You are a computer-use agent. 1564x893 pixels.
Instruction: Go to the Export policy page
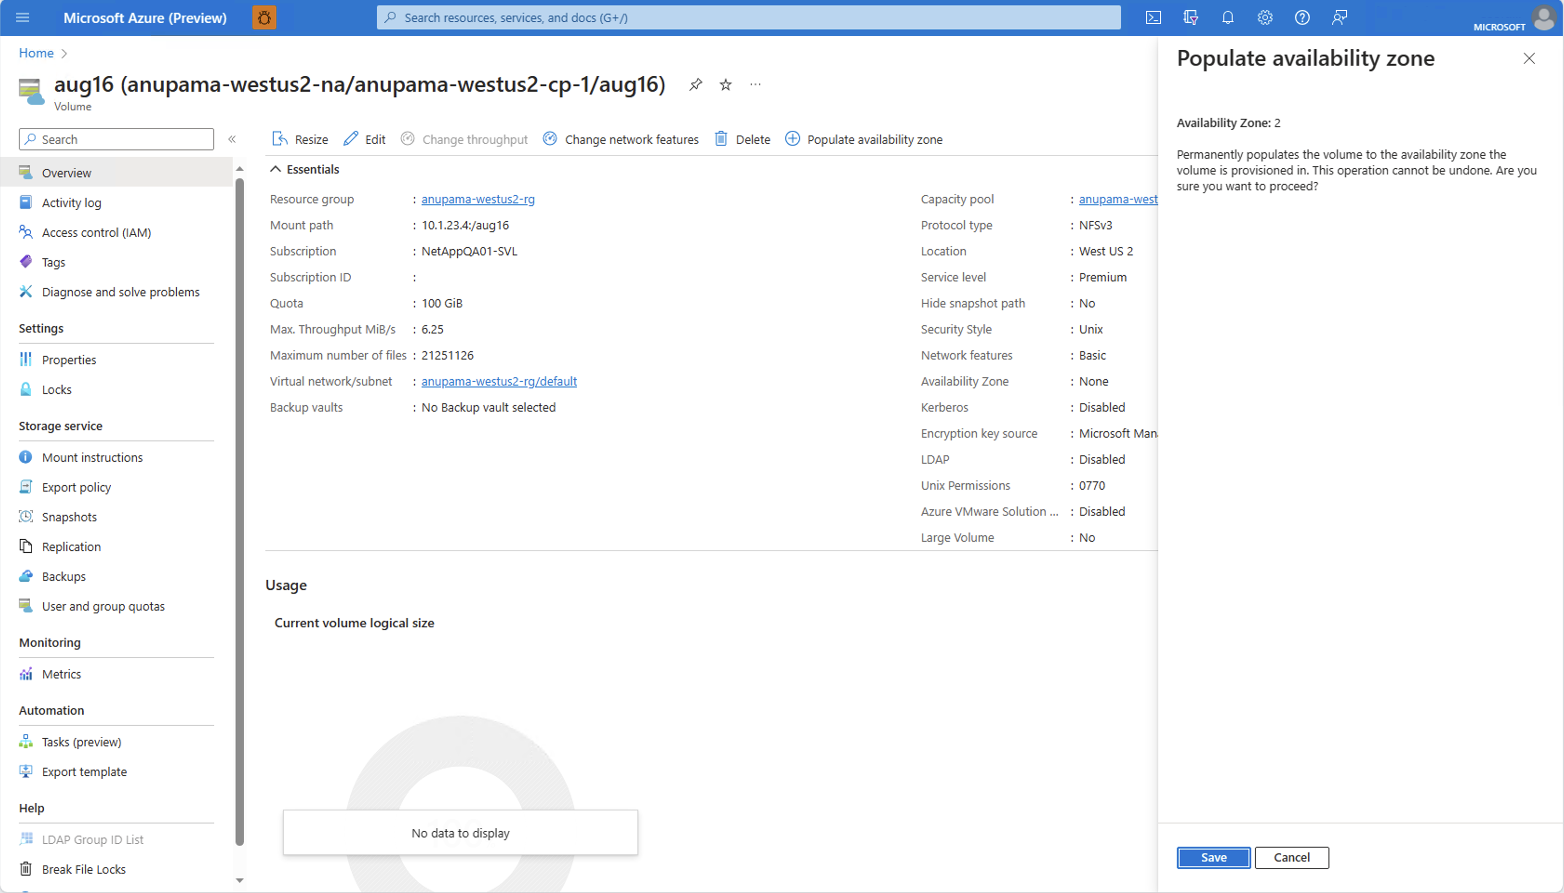click(76, 487)
